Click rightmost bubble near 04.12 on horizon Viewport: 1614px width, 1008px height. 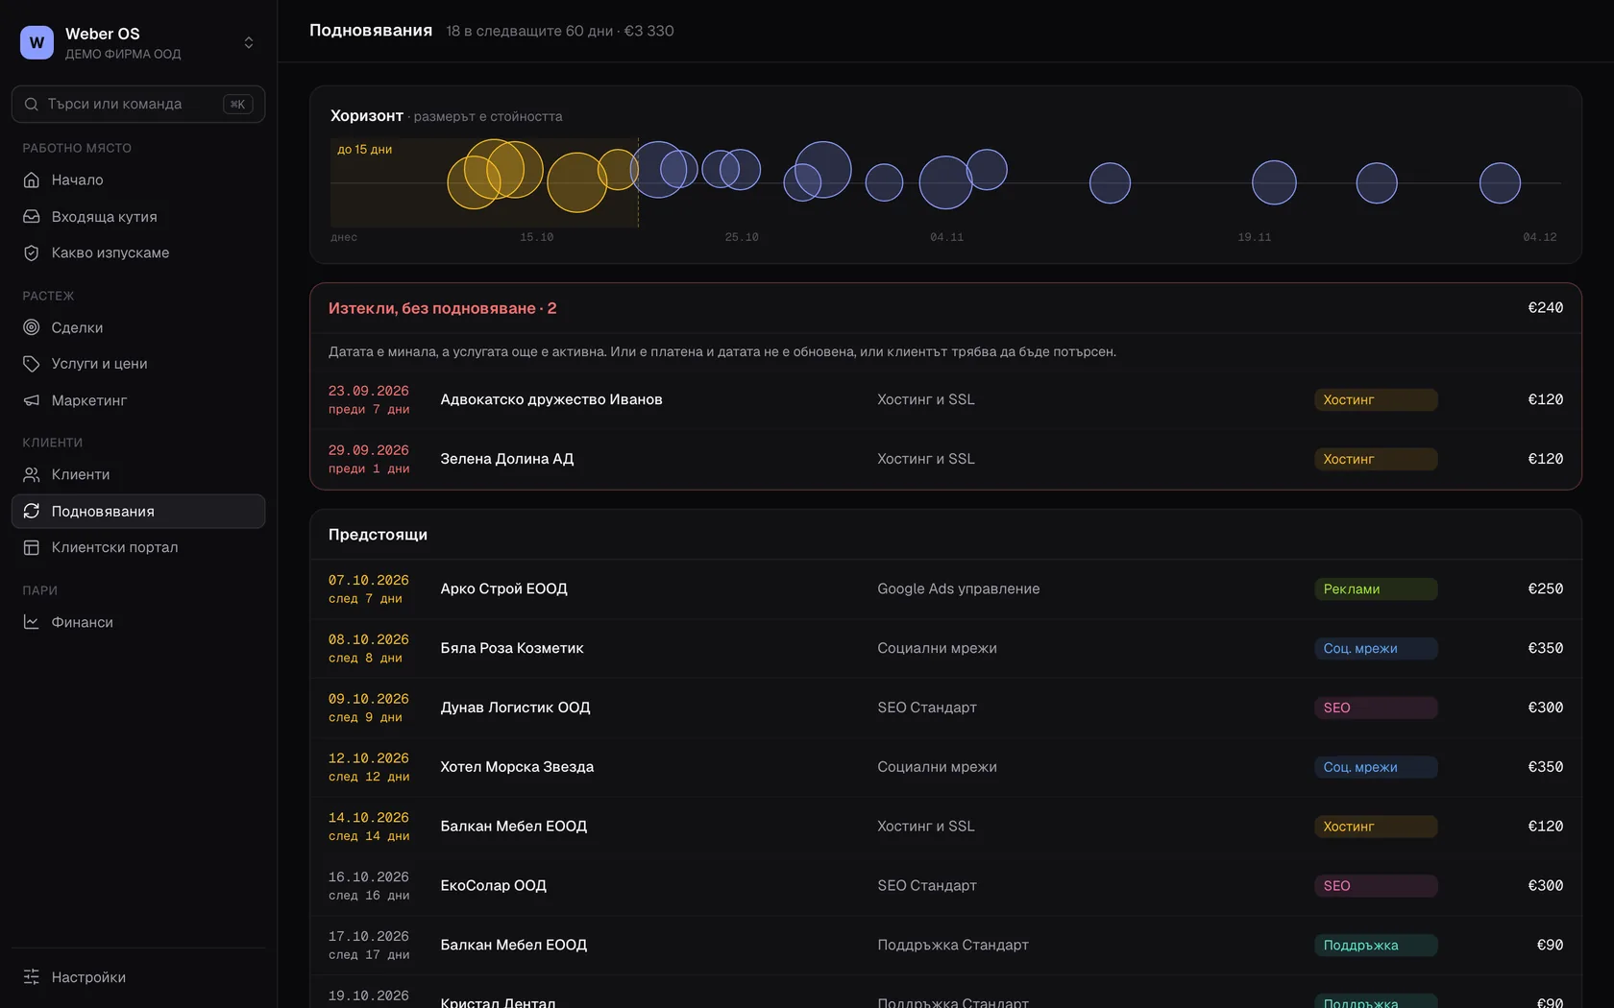[1500, 182]
